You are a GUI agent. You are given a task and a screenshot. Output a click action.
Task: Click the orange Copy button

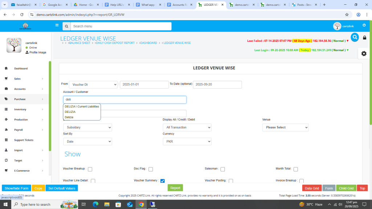pyautogui.click(x=38, y=188)
